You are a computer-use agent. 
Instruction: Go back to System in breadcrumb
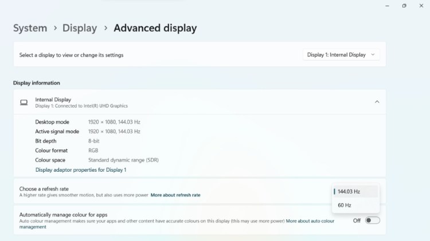tap(30, 28)
